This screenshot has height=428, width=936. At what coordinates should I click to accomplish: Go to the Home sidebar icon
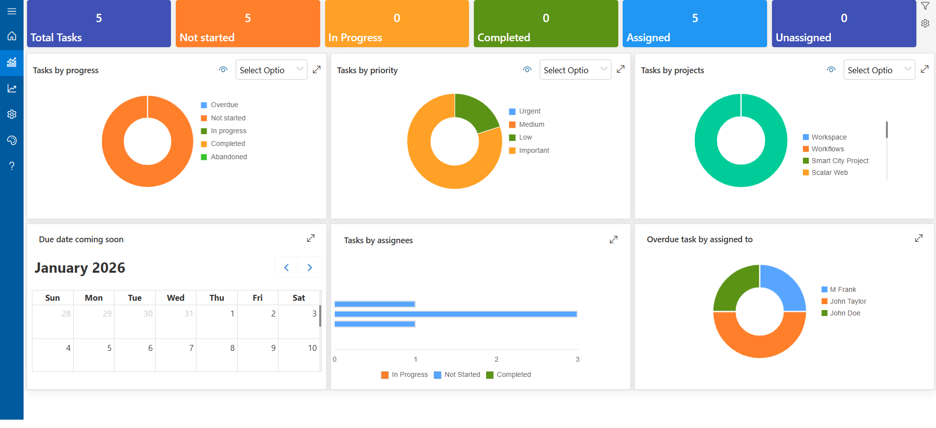point(12,36)
